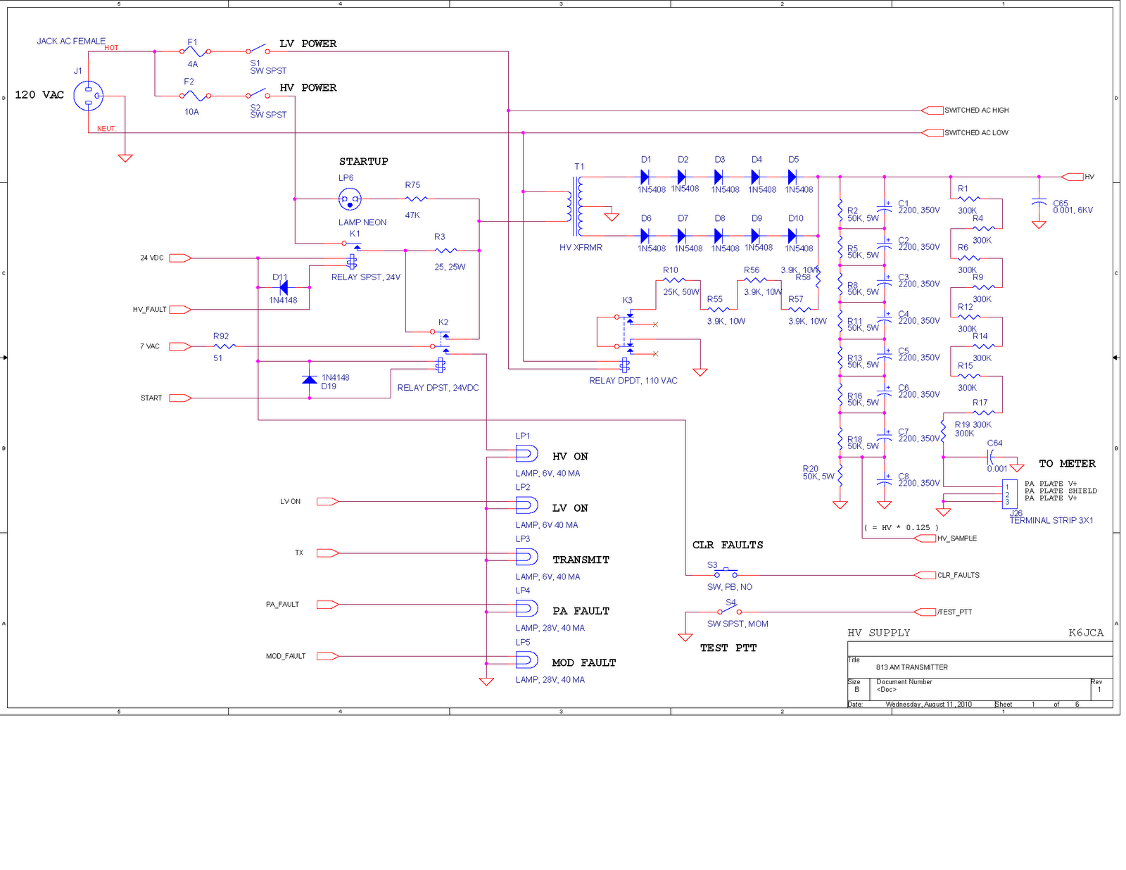Viewport: 1126px width, 870px height.
Task: Click diode D1 1N5408
Action: point(645,177)
